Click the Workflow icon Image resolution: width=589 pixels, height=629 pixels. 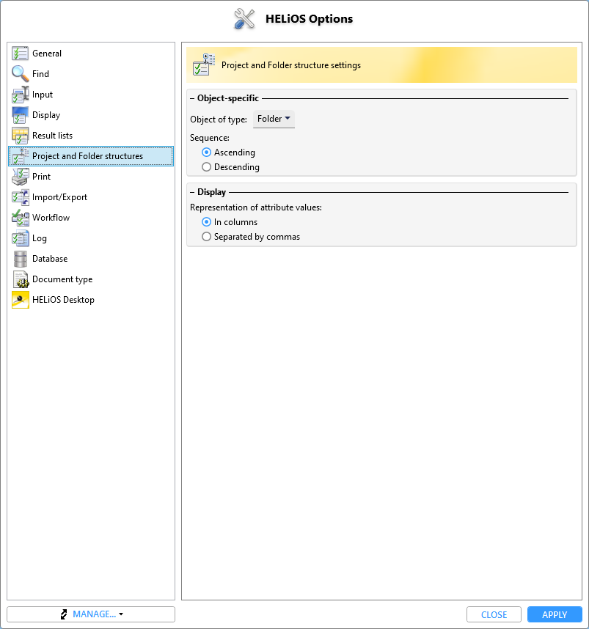point(20,218)
